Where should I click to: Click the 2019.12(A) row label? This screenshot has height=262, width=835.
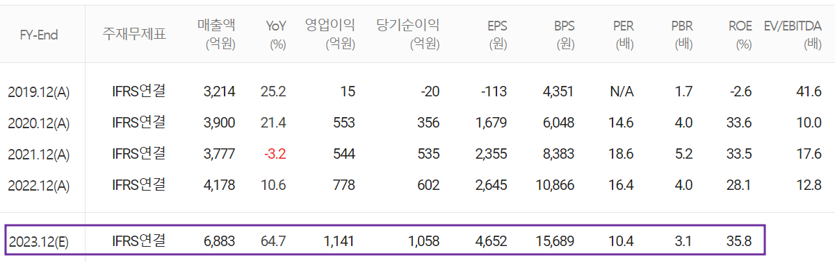[x=39, y=91]
